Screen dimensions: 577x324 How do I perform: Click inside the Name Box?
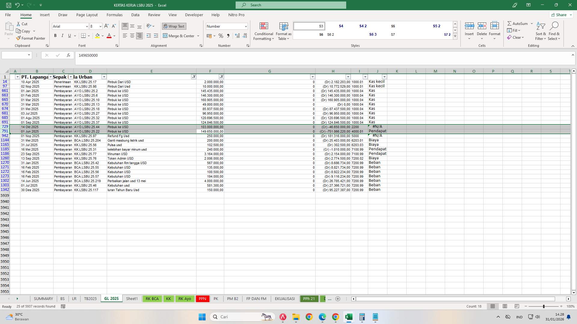14,55
